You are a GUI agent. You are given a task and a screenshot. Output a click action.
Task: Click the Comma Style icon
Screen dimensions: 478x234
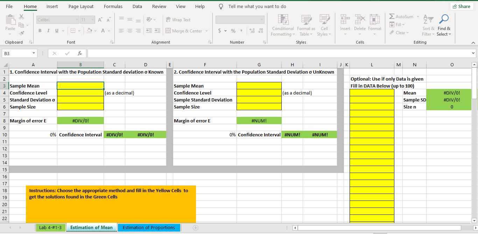(x=241, y=31)
